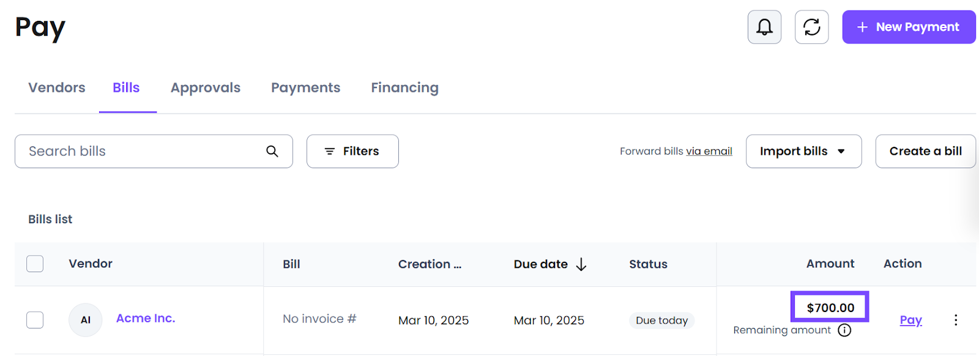Focus the Search bills input field

click(154, 151)
